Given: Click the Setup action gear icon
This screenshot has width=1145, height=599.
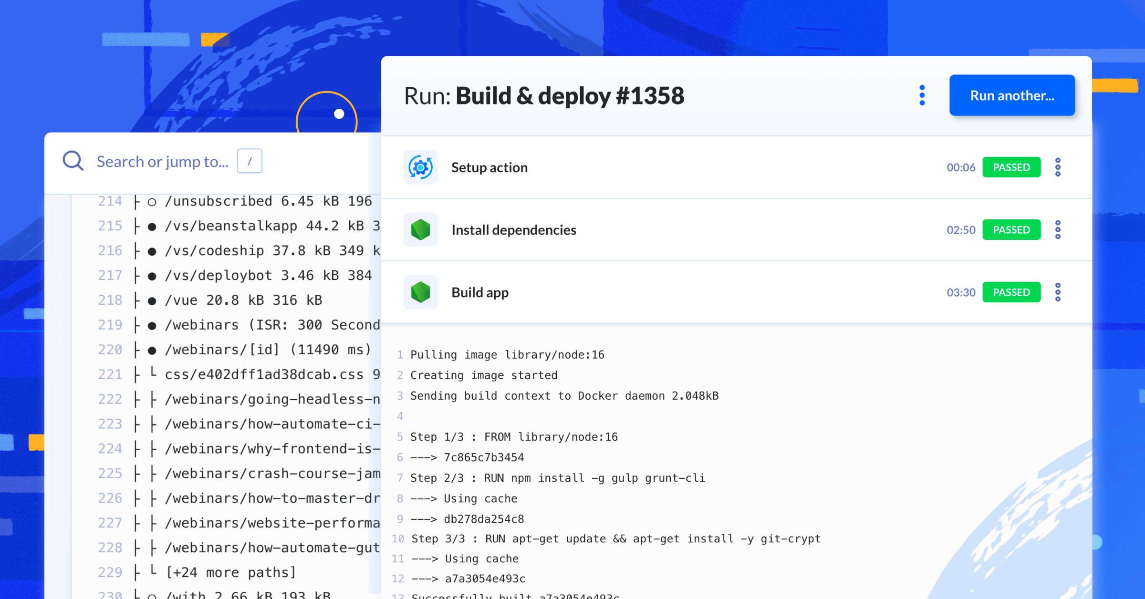Looking at the screenshot, I should pyautogui.click(x=420, y=167).
